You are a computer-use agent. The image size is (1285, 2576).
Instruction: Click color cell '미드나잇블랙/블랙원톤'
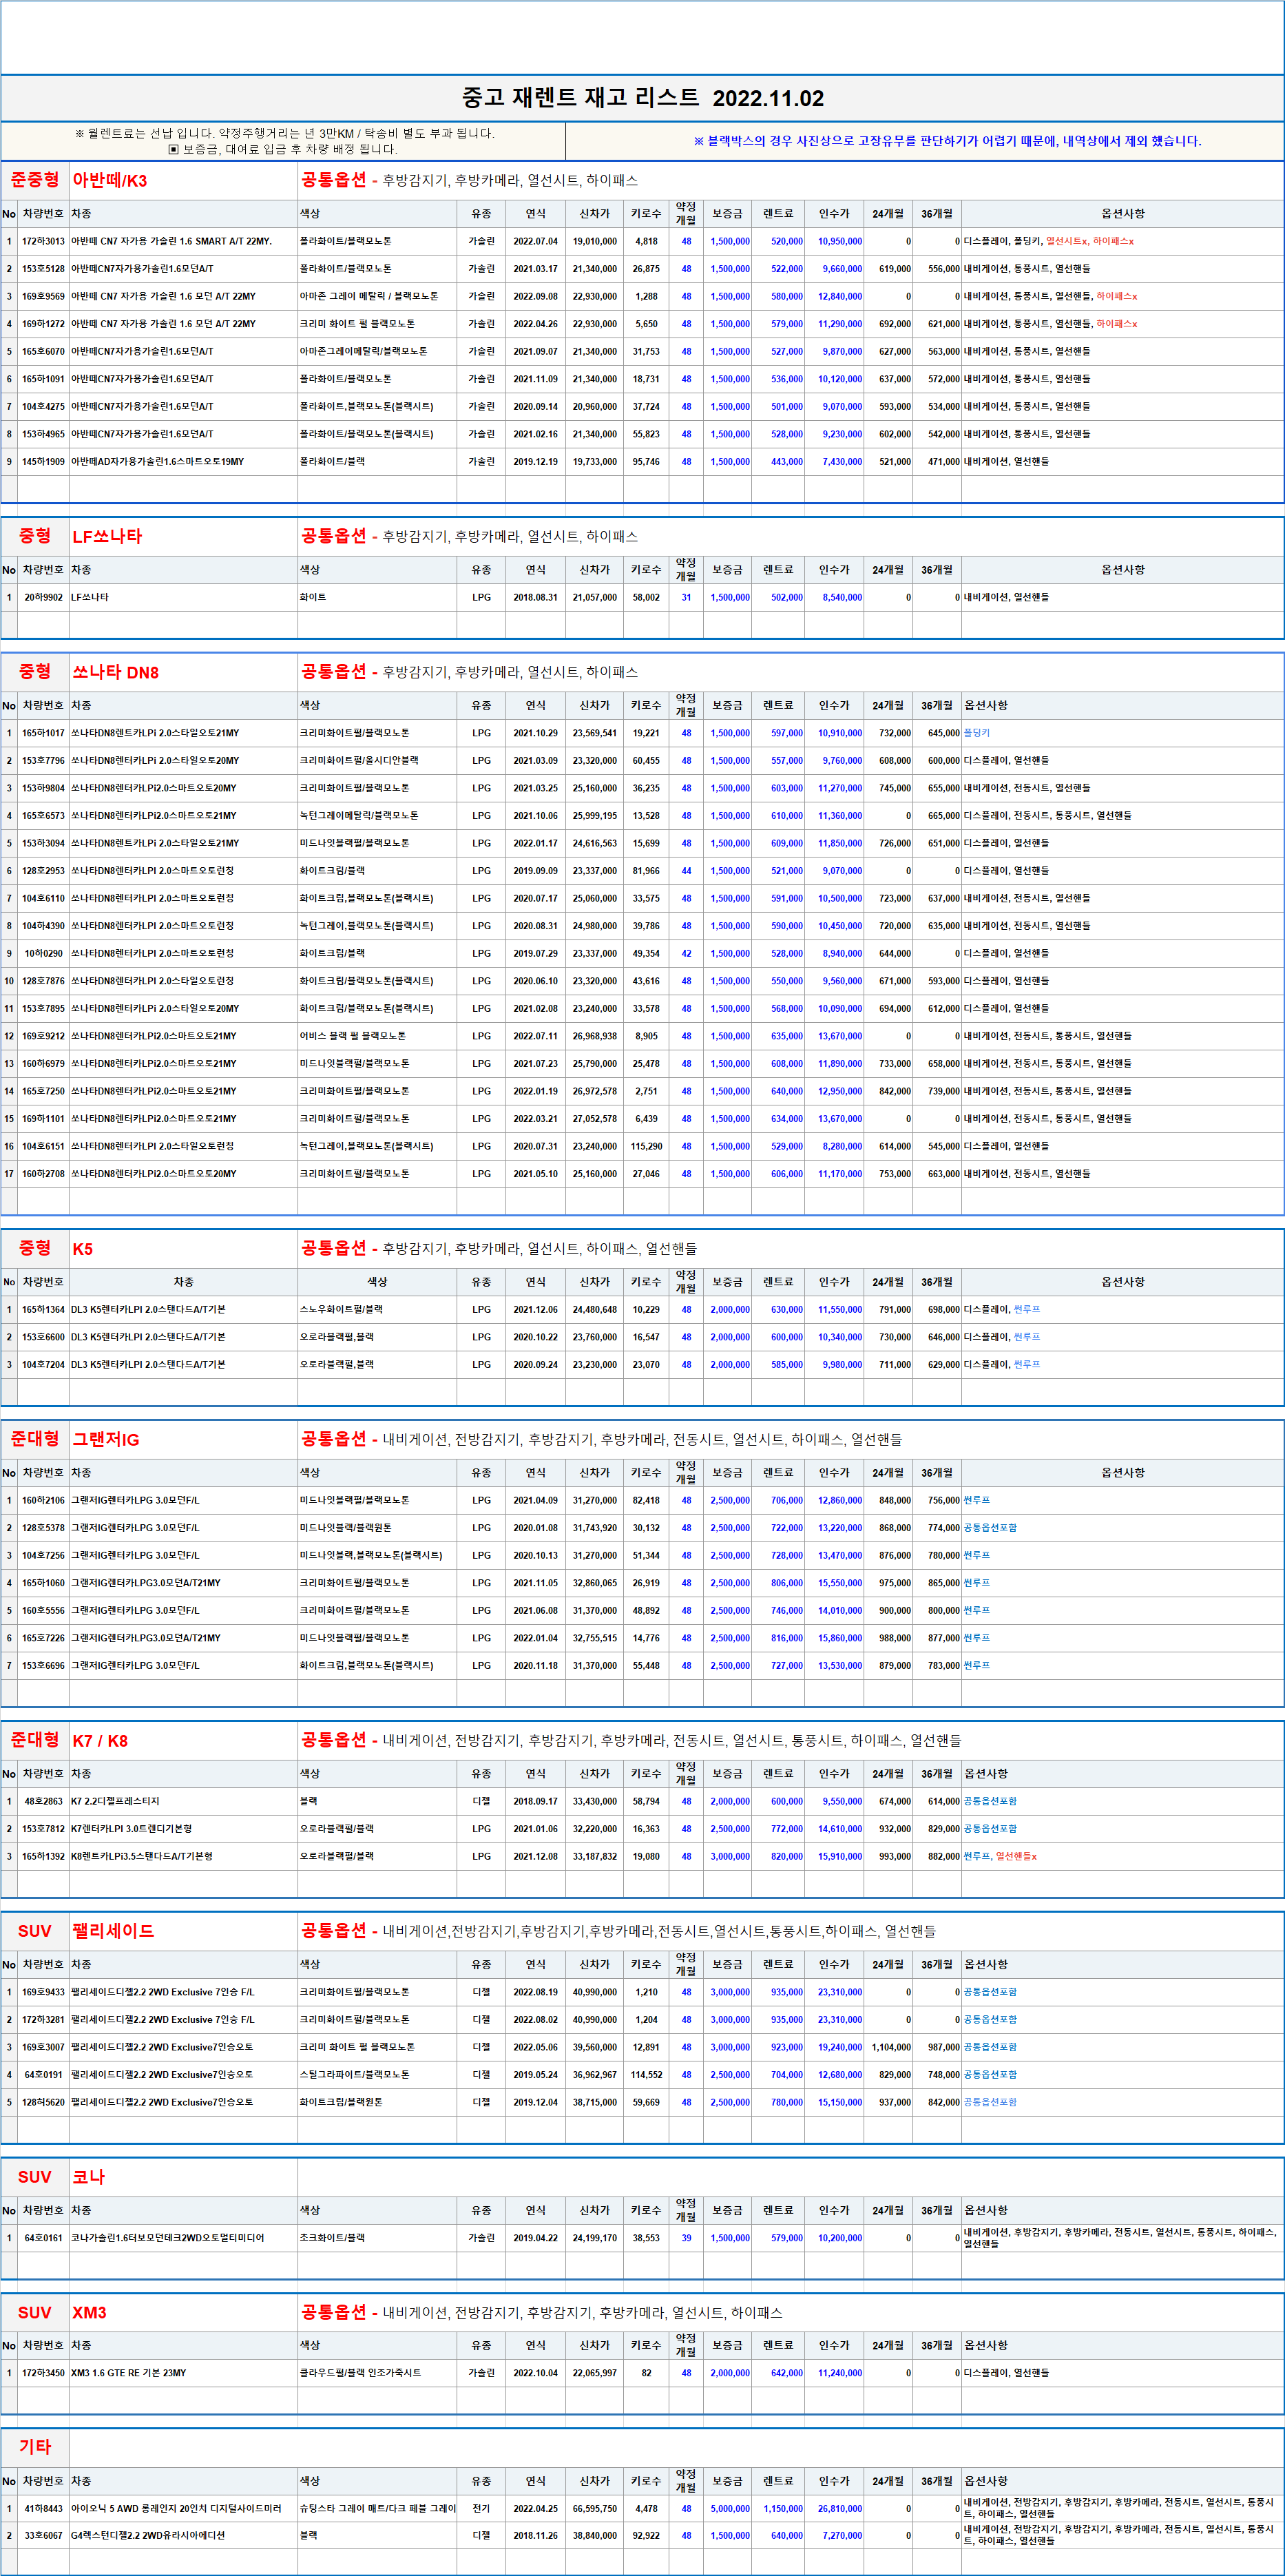(x=346, y=1529)
